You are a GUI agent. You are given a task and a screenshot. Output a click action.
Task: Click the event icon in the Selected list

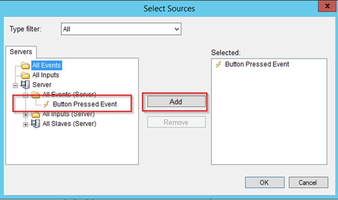click(x=219, y=64)
